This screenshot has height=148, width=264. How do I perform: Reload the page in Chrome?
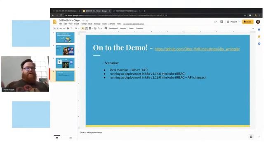[x=61, y=15]
